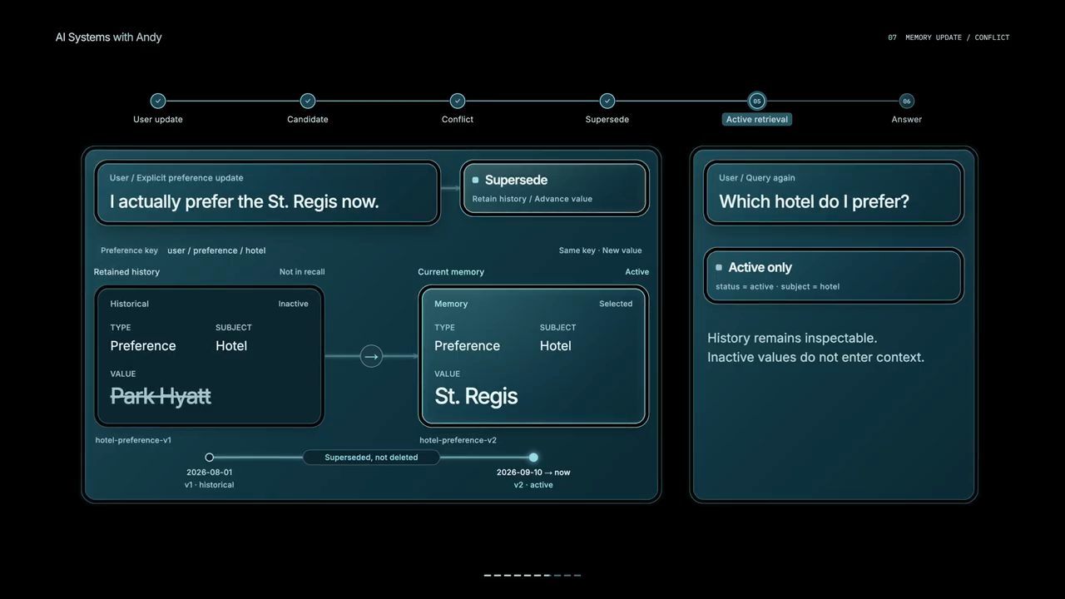
Task: Click the Active only square bullet
Action: pos(719,267)
